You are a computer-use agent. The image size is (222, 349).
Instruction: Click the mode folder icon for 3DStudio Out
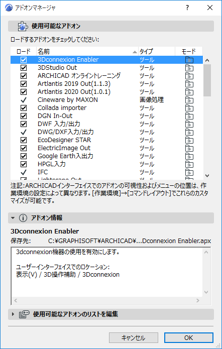pos(189,68)
